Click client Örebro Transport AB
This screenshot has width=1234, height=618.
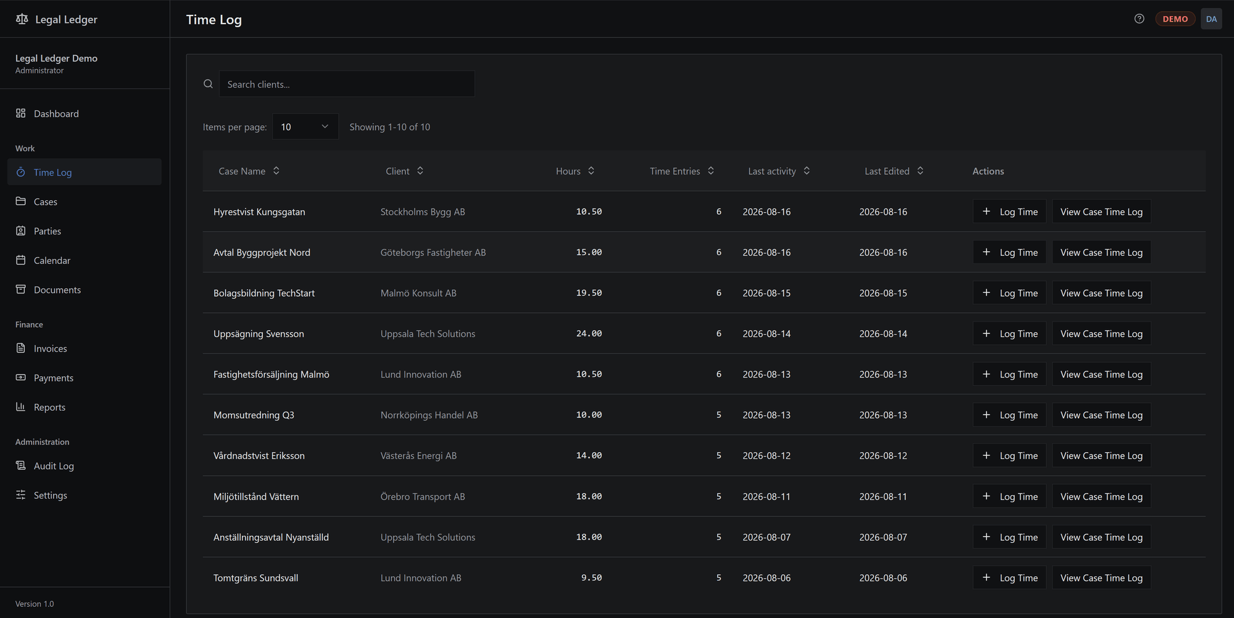(x=423, y=496)
